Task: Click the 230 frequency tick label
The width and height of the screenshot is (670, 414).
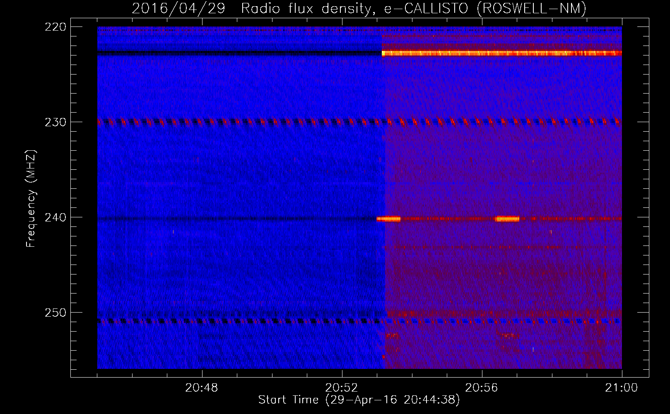Action: click(55, 122)
